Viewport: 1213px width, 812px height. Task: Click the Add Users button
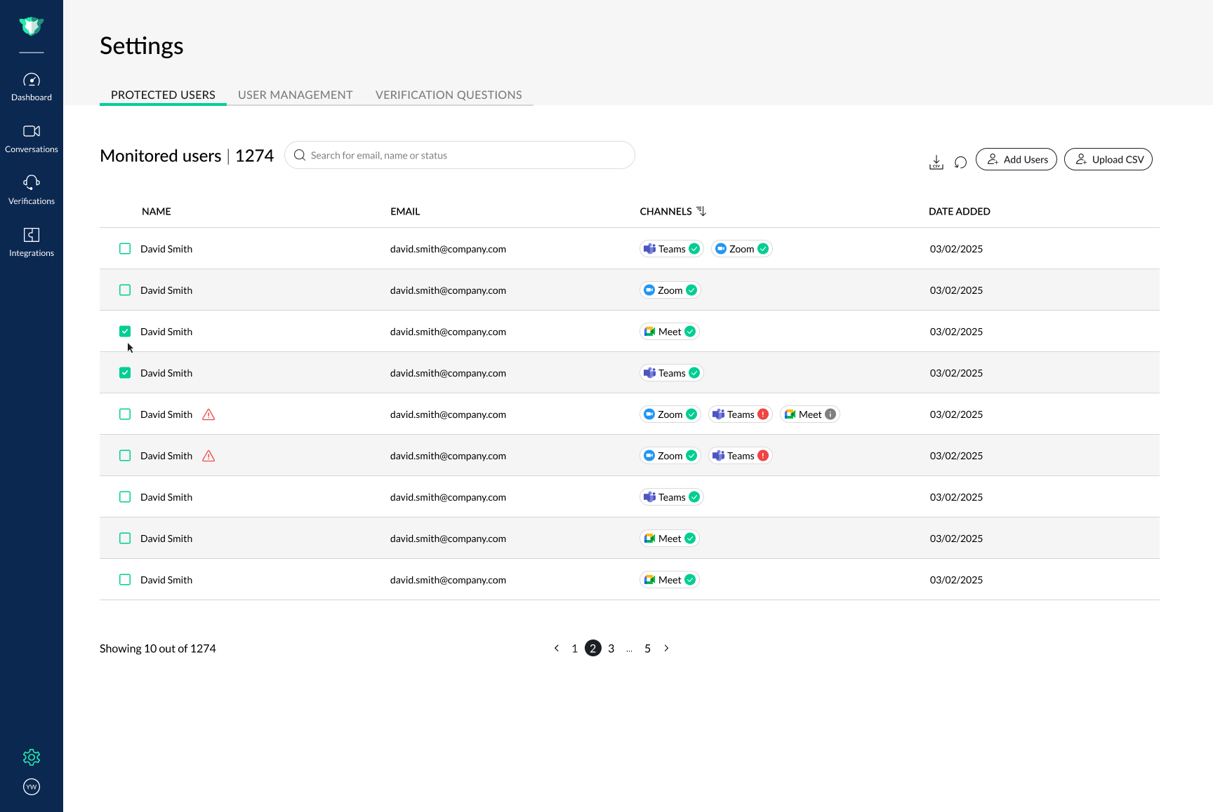click(1016, 159)
